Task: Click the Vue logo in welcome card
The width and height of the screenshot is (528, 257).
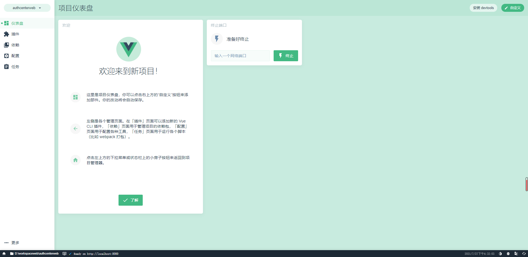Action: pyautogui.click(x=129, y=49)
